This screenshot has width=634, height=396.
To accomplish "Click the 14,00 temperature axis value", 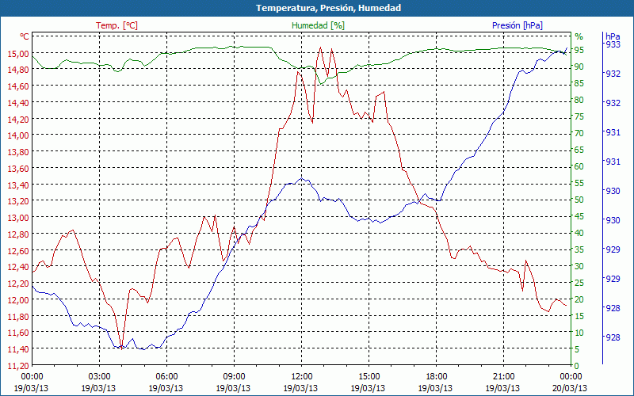I will click(x=18, y=135).
